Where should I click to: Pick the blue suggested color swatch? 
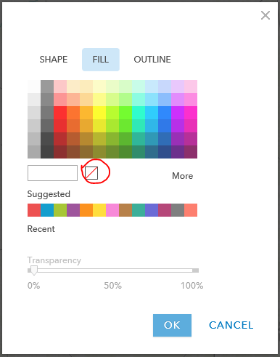tap(47, 210)
